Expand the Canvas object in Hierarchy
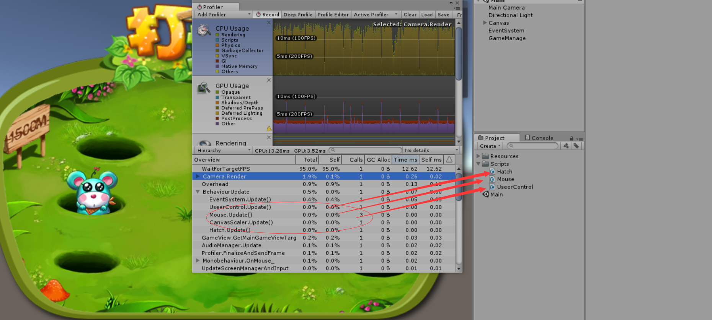The width and height of the screenshot is (712, 320). pyautogui.click(x=485, y=23)
